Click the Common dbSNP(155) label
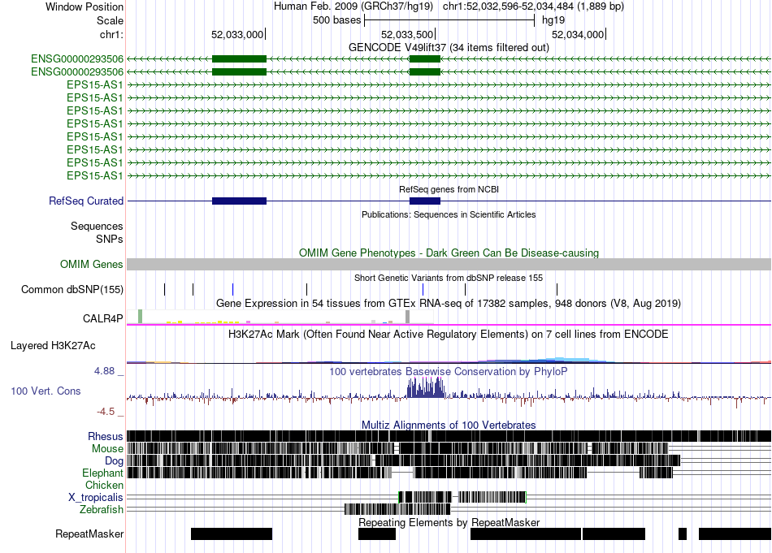772x553 pixels. (72, 289)
